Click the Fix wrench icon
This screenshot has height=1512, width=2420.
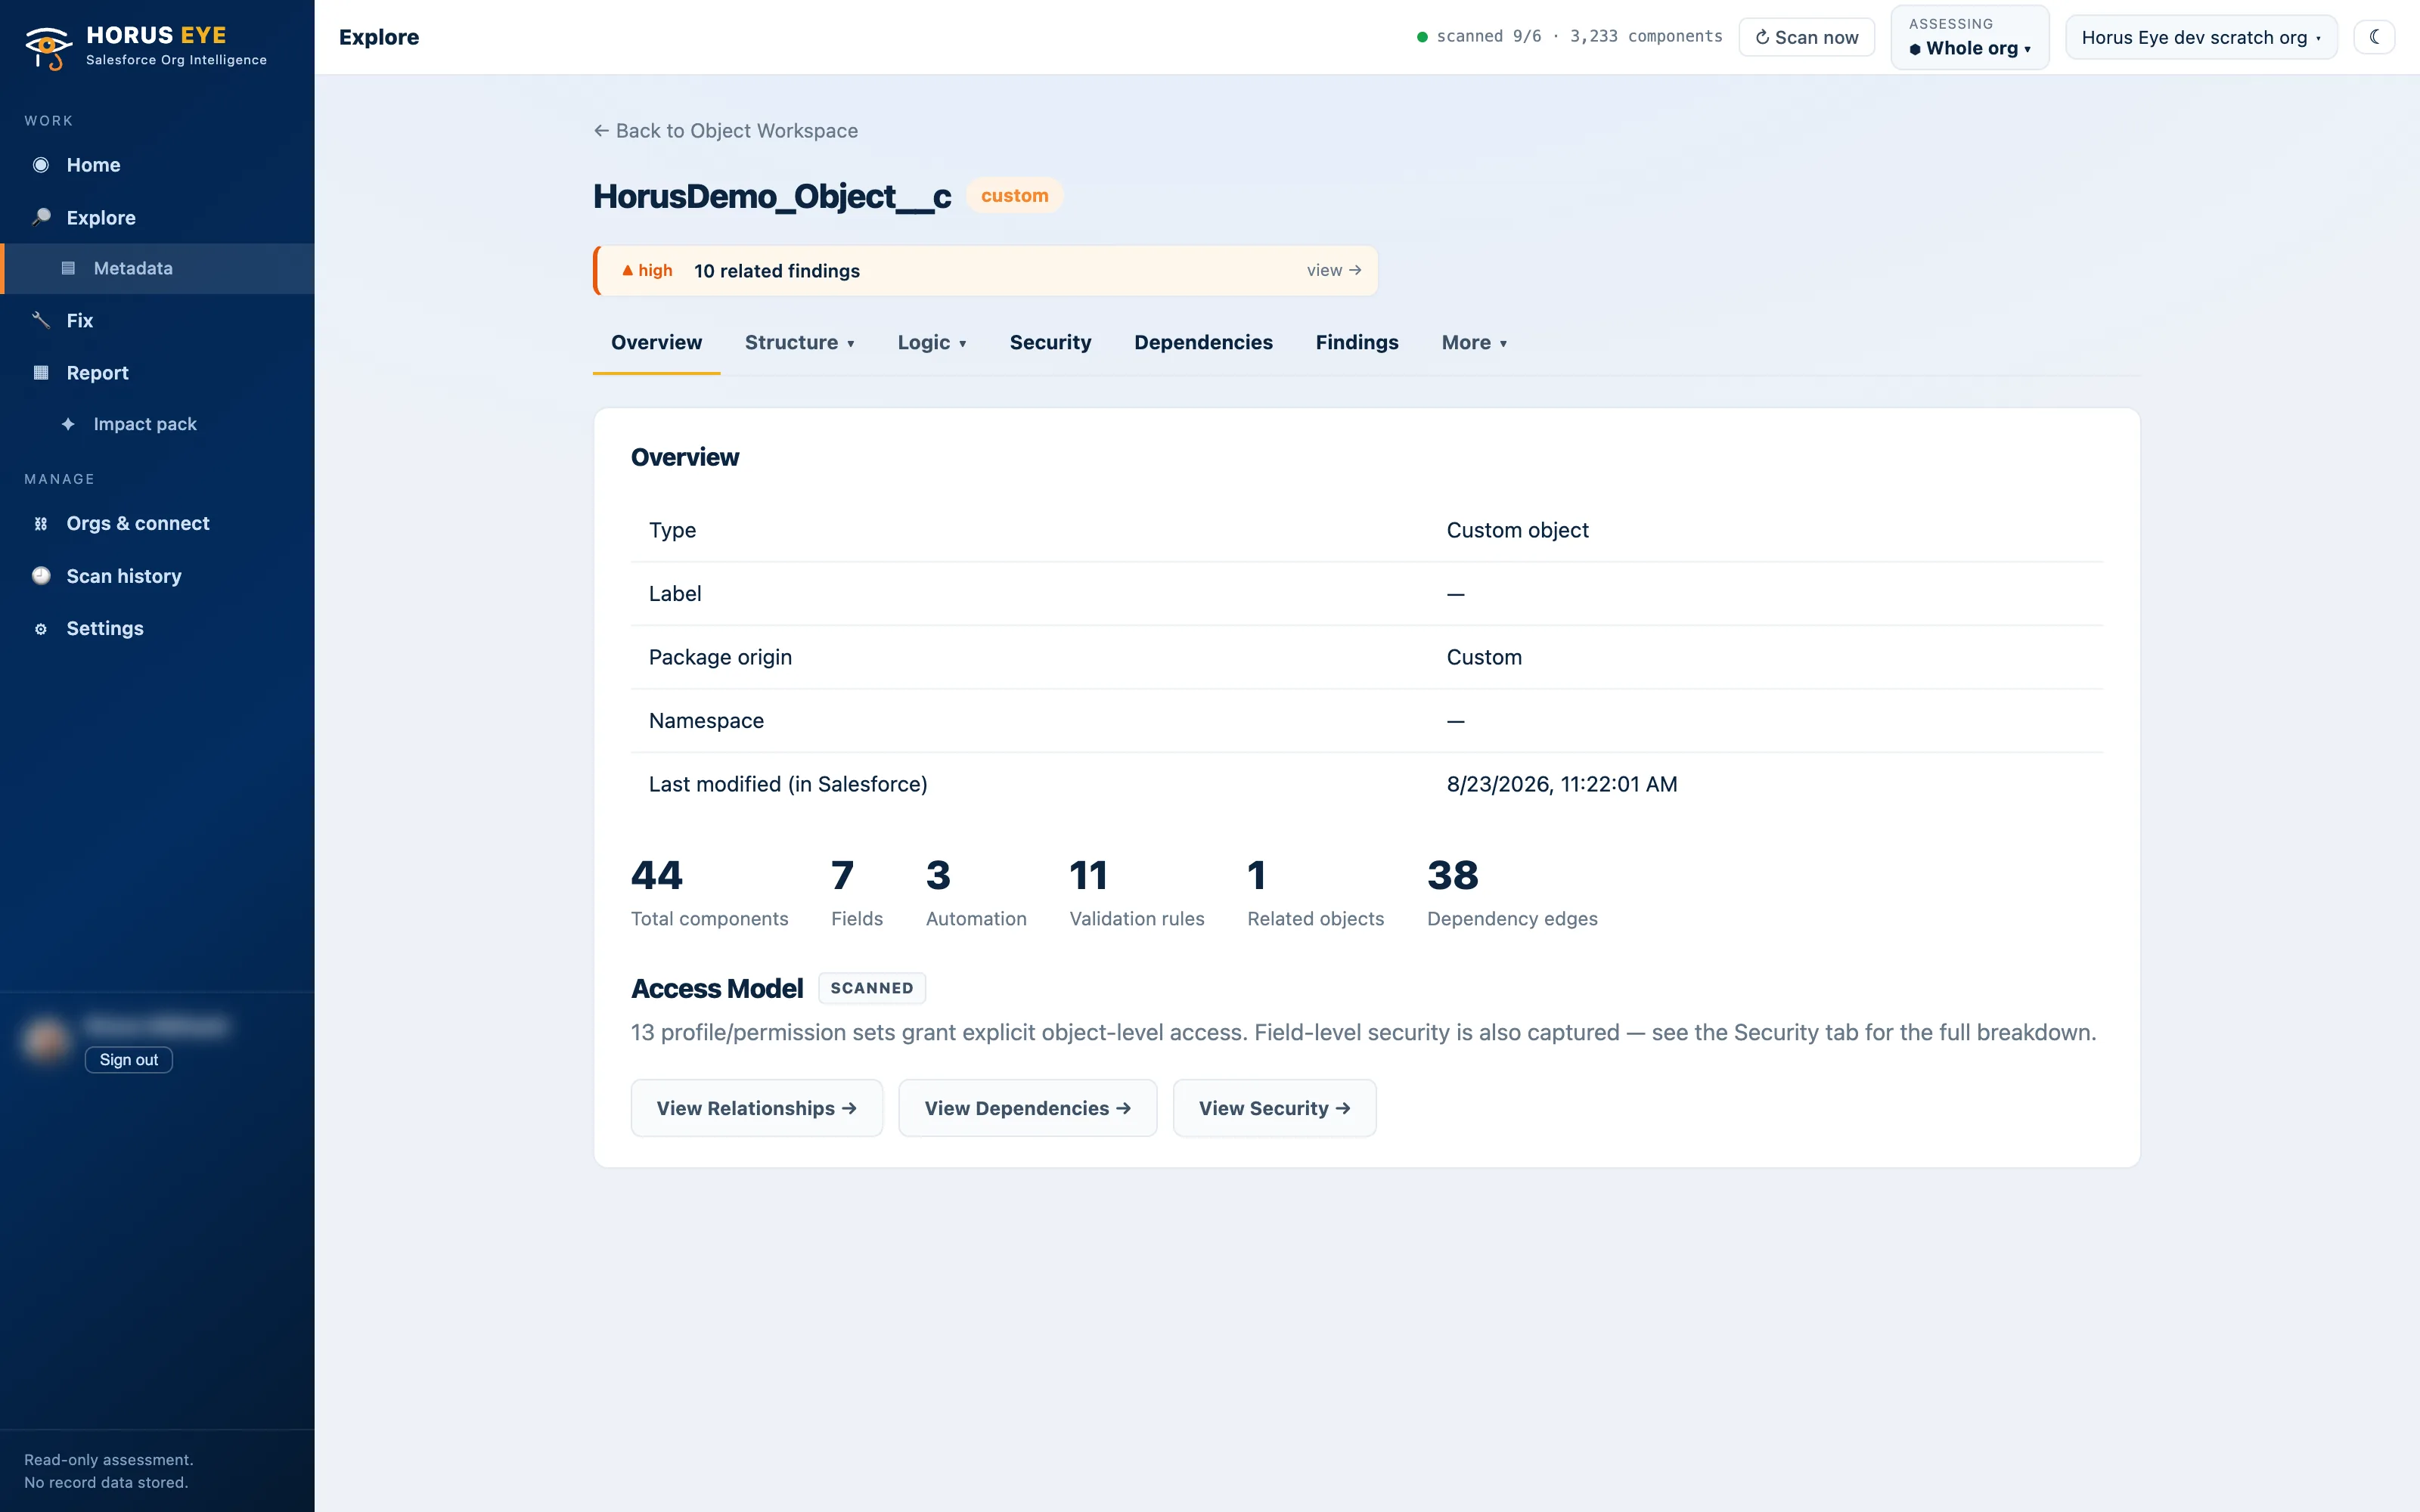click(x=41, y=320)
